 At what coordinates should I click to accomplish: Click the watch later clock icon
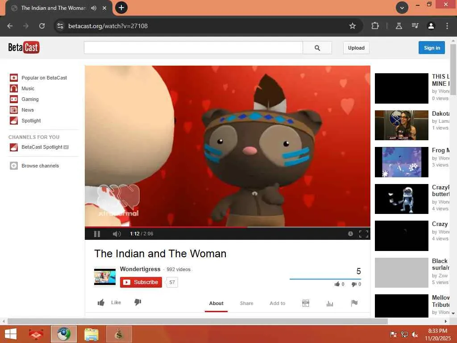point(350,234)
